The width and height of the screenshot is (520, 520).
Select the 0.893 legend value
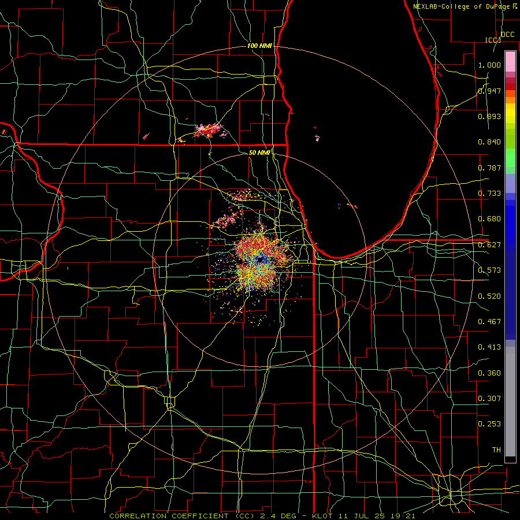(489, 116)
